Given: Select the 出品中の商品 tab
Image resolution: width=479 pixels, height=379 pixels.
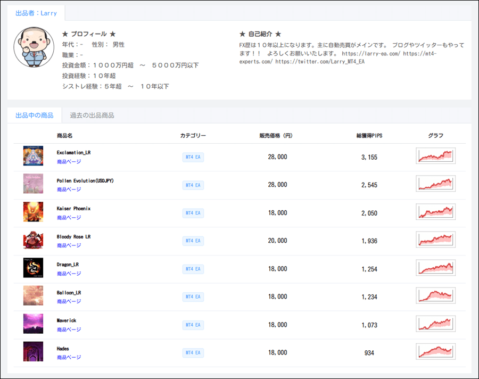Looking at the screenshot, I should (x=35, y=116).
